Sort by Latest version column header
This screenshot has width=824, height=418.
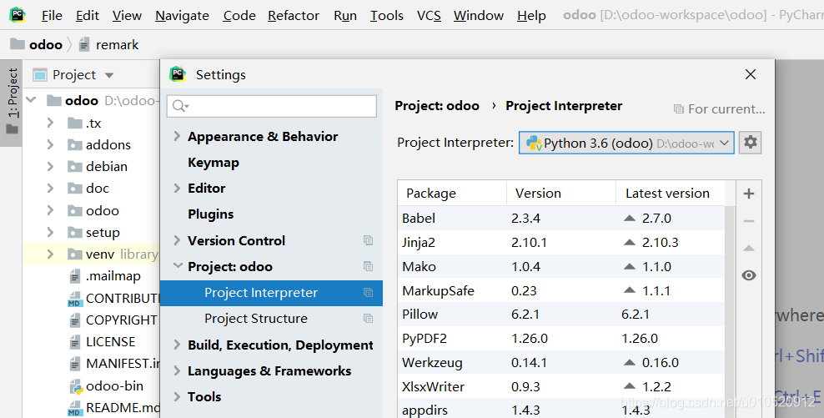pyautogui.click(x=670, y=194)
